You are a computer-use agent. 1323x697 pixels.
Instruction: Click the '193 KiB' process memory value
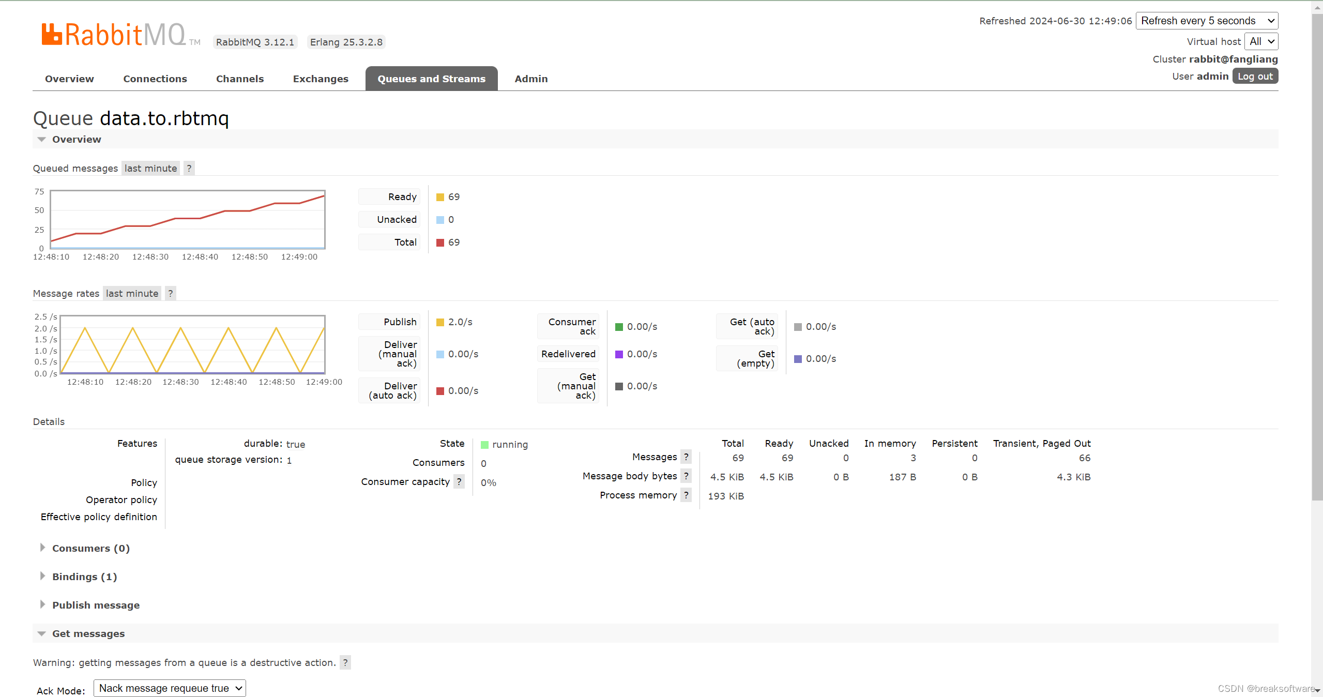pos(726,496)
